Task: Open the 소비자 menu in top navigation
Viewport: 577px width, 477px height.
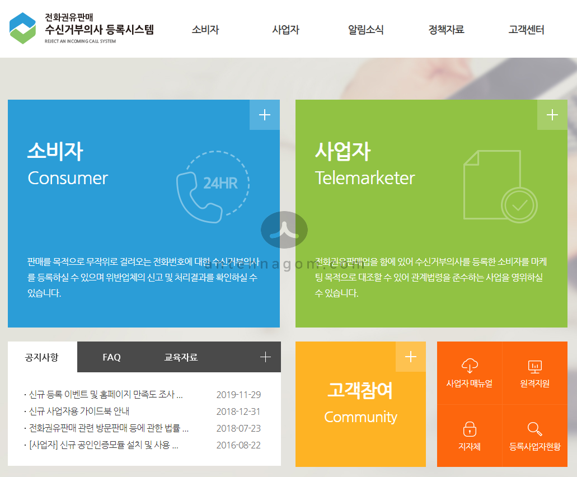Action: click(x=205, y=30)
